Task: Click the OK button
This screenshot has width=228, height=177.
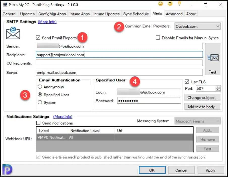Action: click(x=152, y=170)
